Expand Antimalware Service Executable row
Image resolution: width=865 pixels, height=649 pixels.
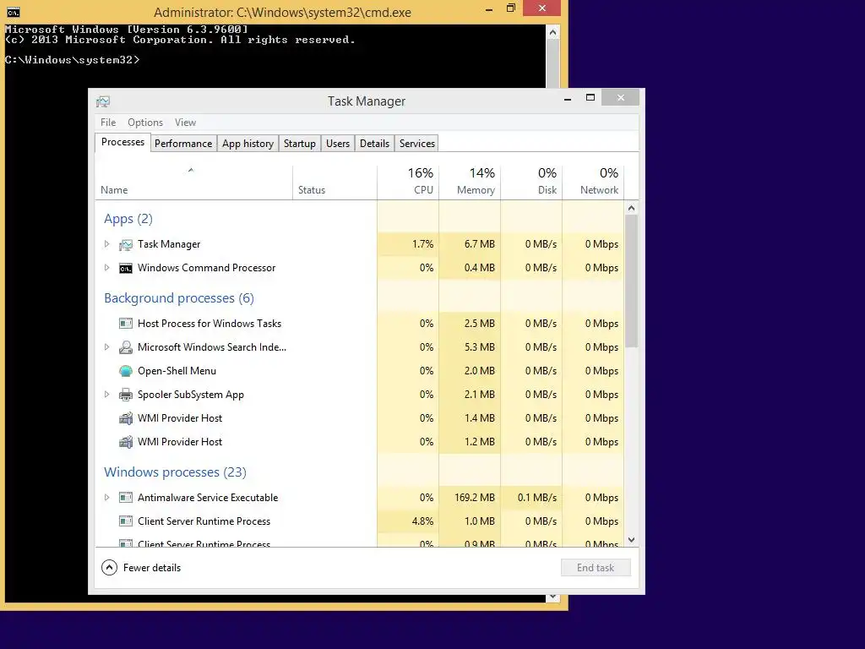pos(107,498)
